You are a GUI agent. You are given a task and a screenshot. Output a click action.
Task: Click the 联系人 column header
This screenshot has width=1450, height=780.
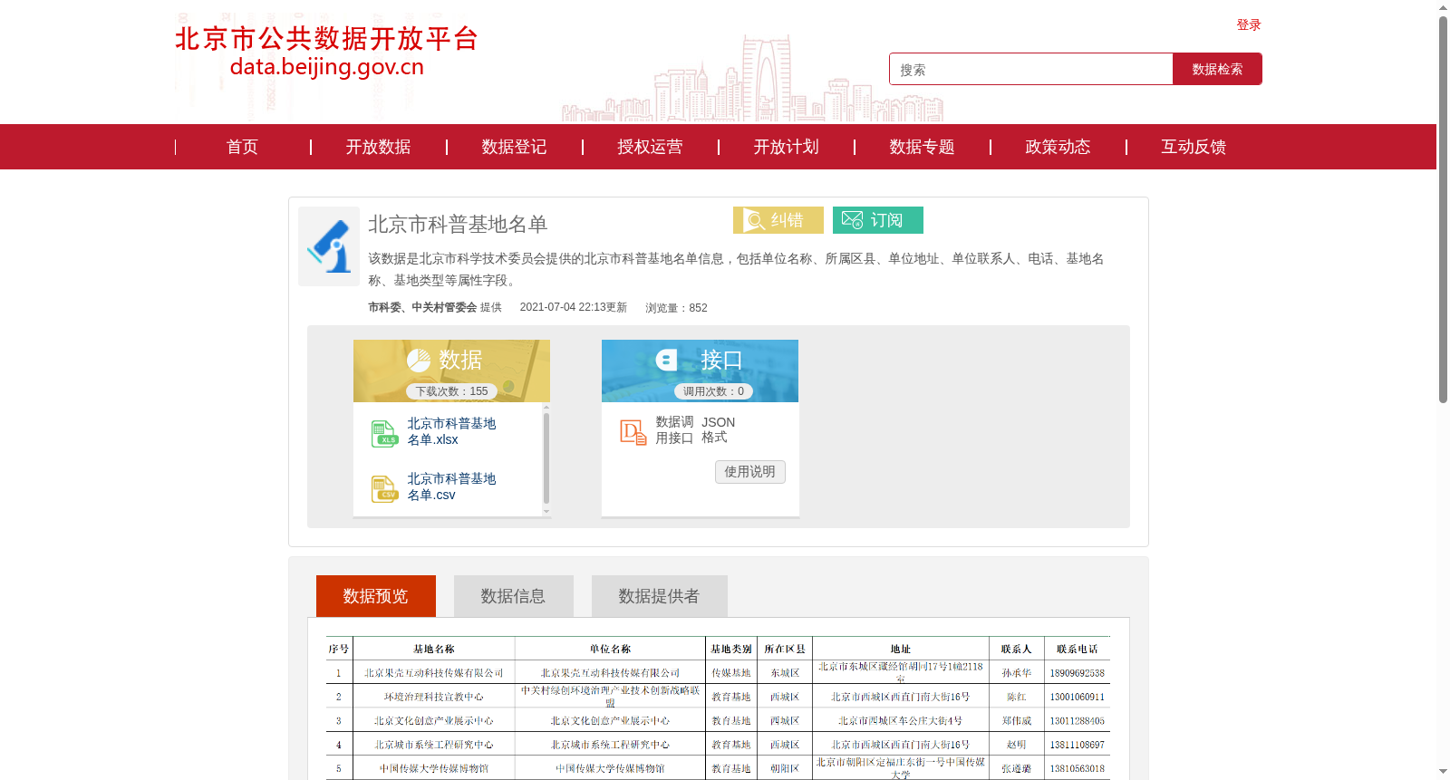1017,649
